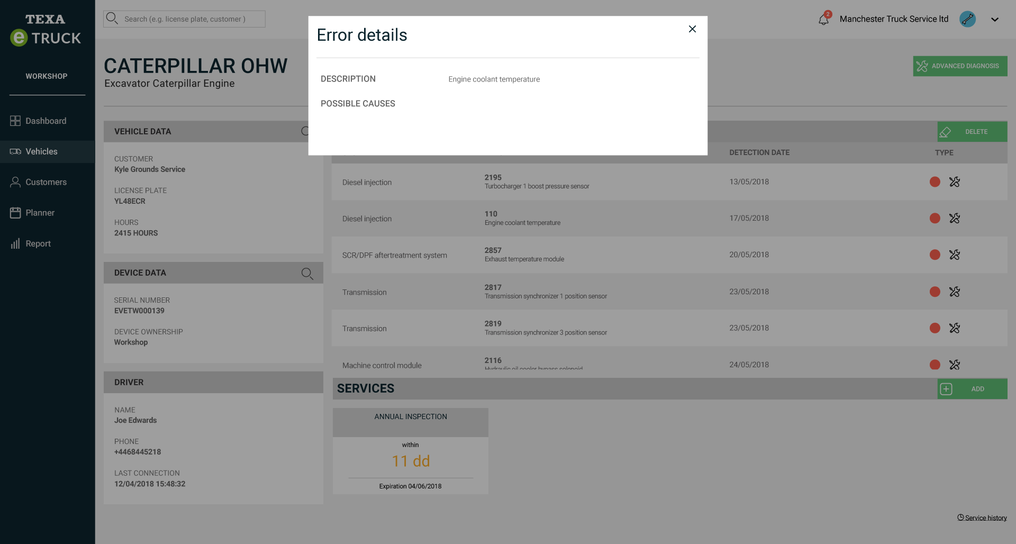Click license plate YL48ECR
The height and width of the screenshot is (544, 1016).
coord(130,201)
